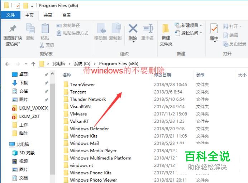Open Desktop (桌面) in Quick access
Screen dimensions: 248x183
20,74
